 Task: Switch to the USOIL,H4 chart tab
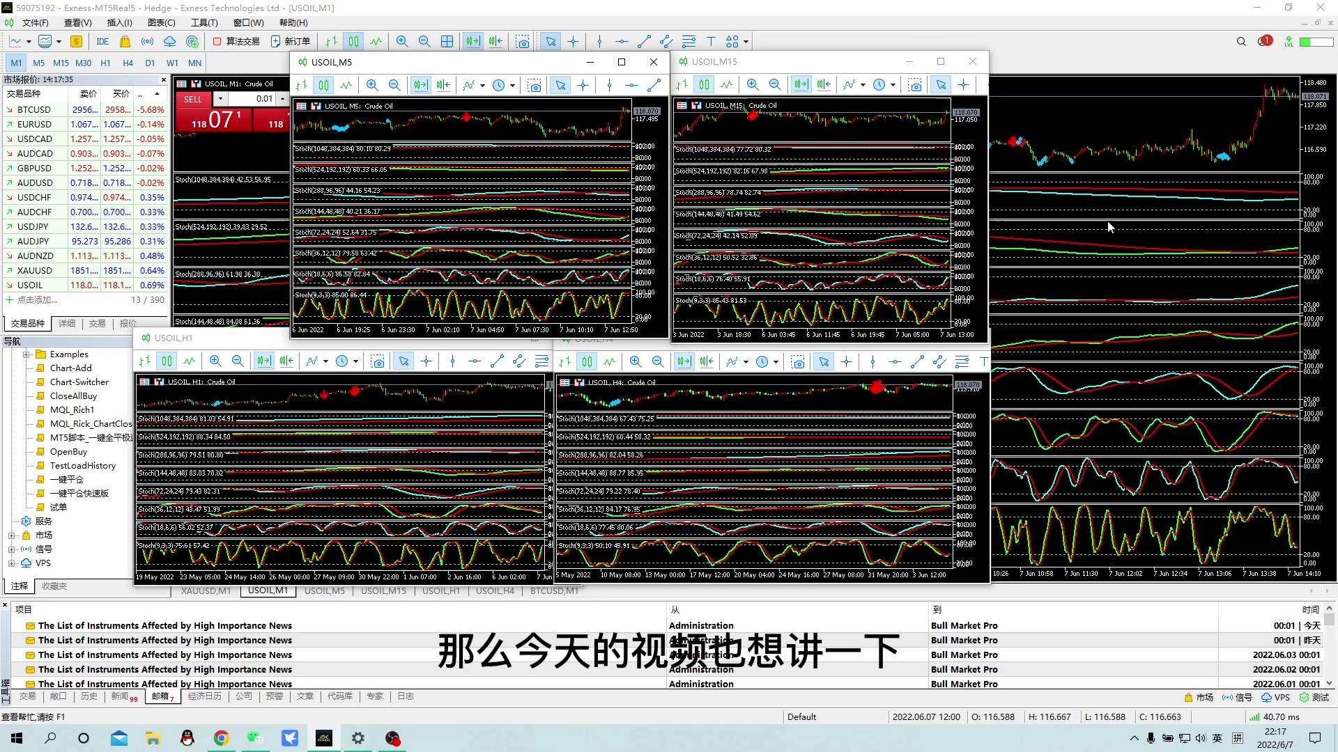tap(495, 591)
